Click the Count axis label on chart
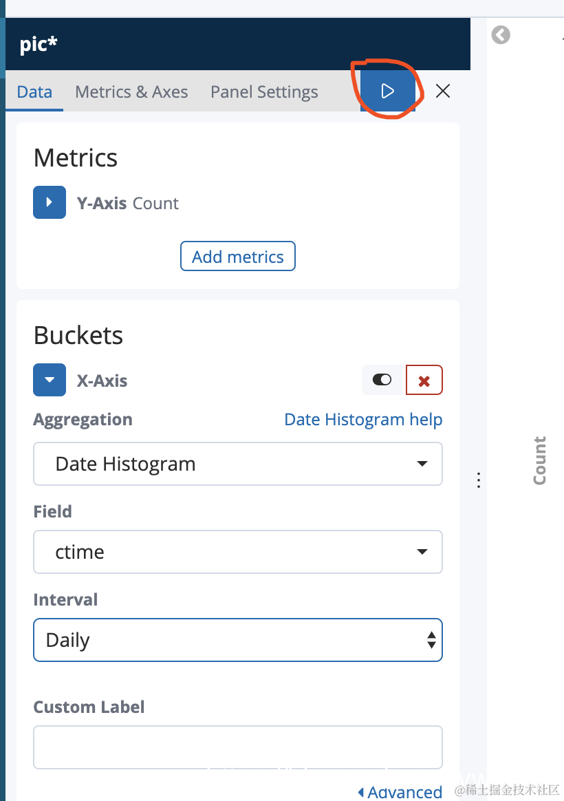The width and height of the screenshot is (564, 801). (x=539, y=461)
